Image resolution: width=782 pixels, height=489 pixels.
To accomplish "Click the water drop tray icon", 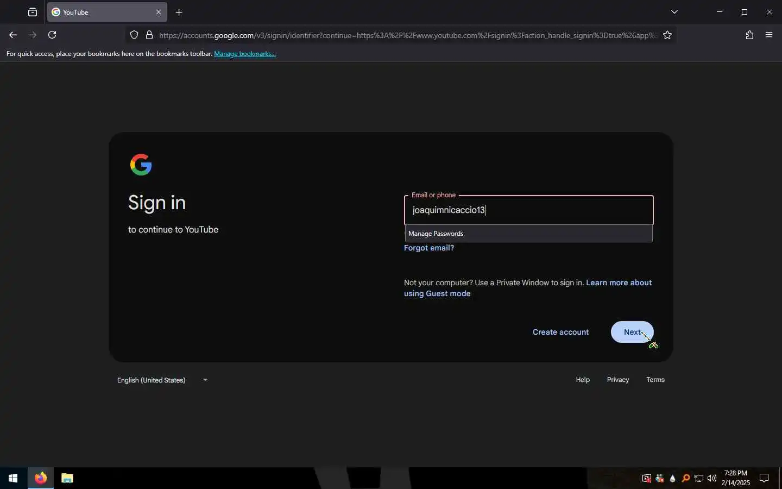I will pyautogui.click(x=673, y=478).
